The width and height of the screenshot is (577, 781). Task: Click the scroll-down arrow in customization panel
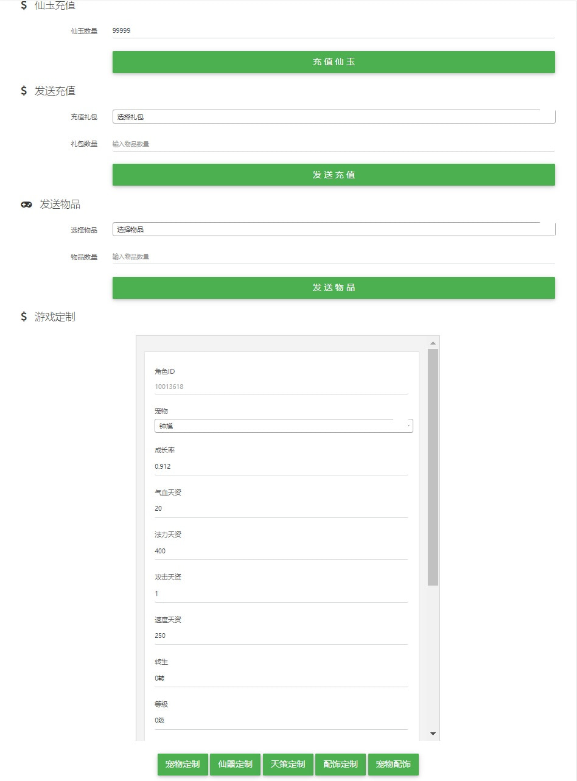(x=433, y=734)
